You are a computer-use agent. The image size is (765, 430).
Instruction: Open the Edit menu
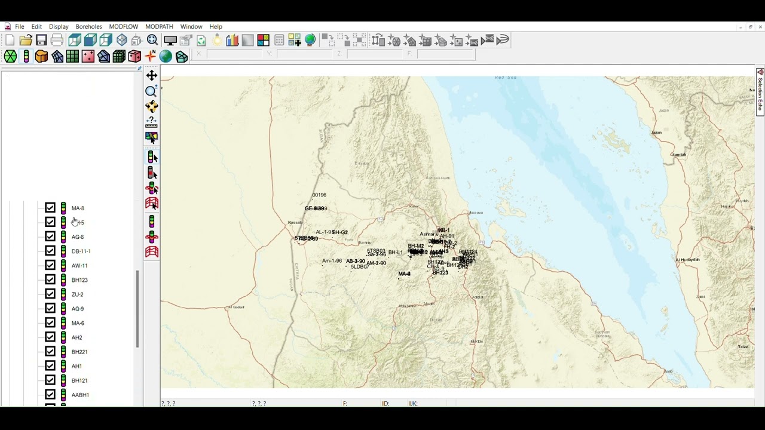point(36,27)
